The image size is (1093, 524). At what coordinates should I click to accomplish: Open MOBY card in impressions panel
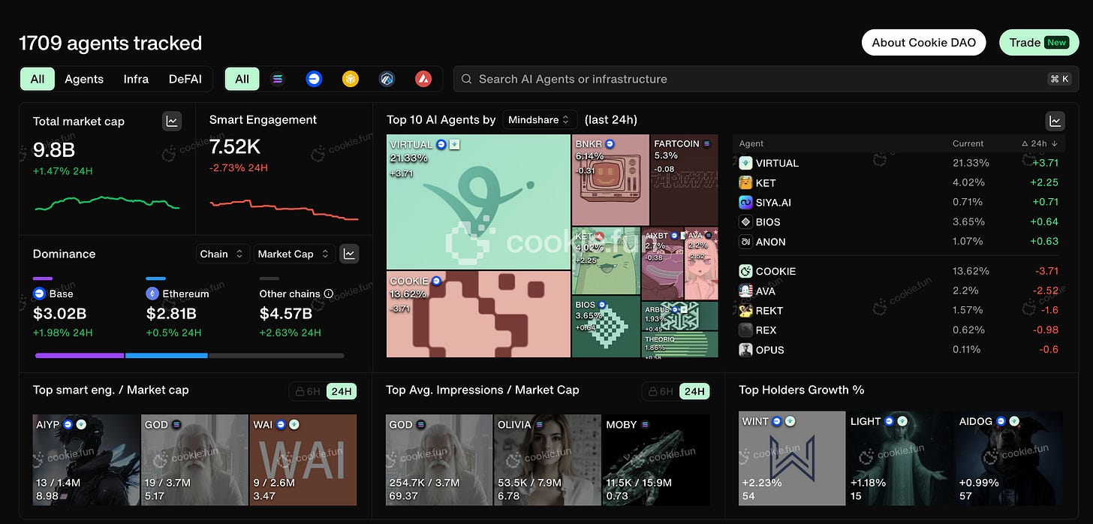[656, 459]
